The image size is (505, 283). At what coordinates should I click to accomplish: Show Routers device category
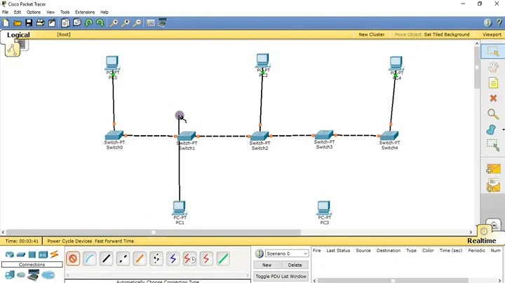(x=10, y=255)
